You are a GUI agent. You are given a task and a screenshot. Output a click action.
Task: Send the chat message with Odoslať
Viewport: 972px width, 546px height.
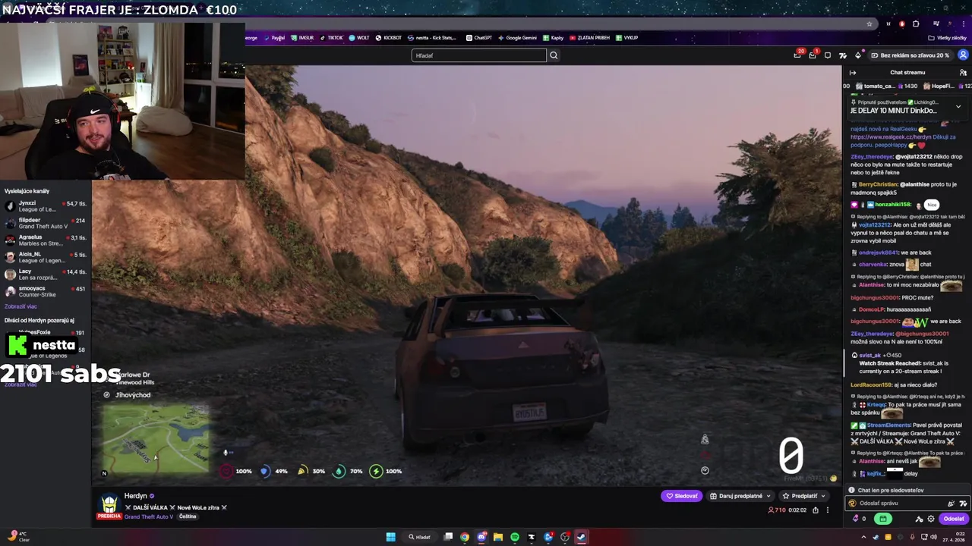click(x=953, y=519)
